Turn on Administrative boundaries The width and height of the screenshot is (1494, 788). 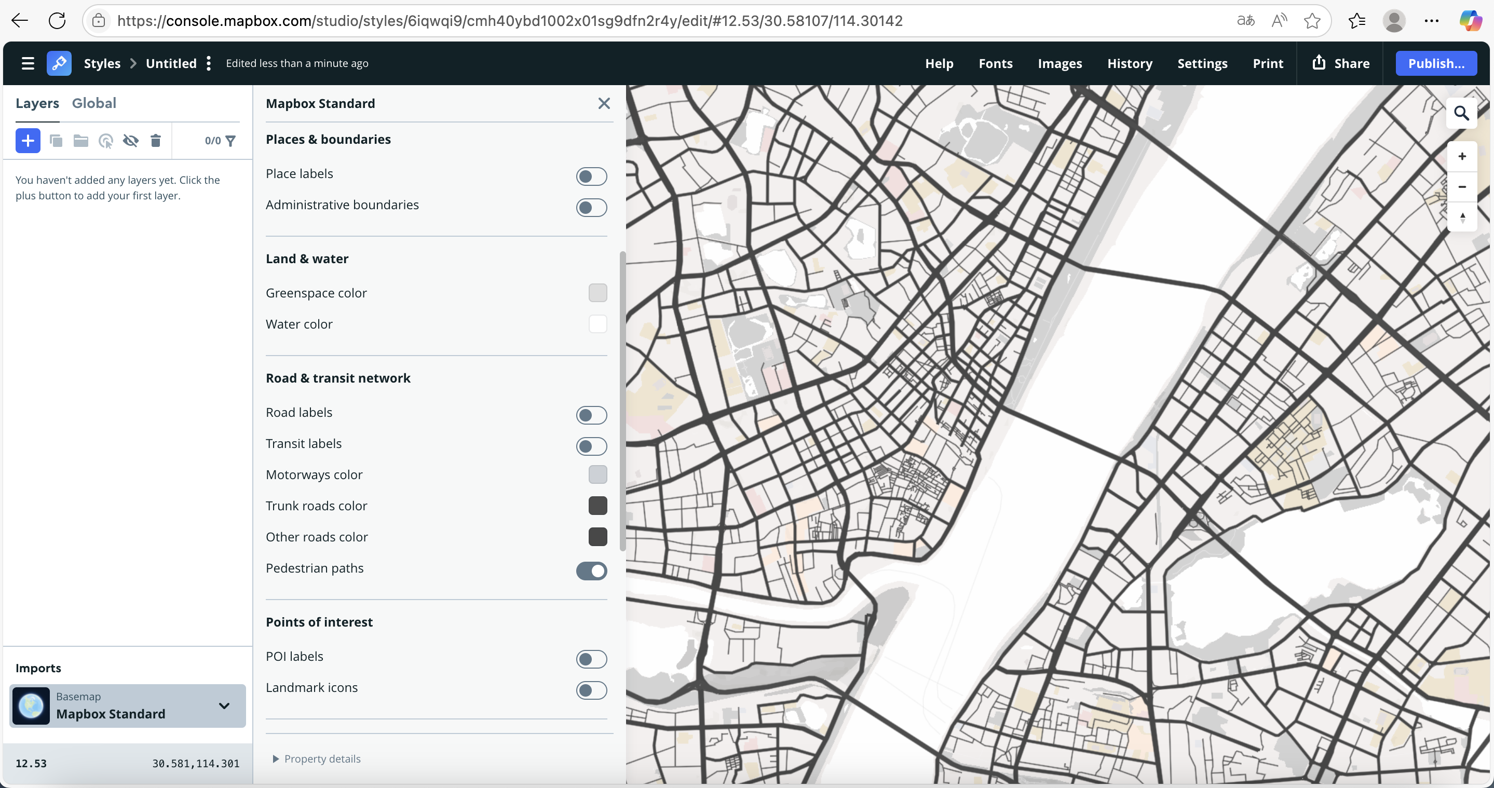tap(591, 208)
